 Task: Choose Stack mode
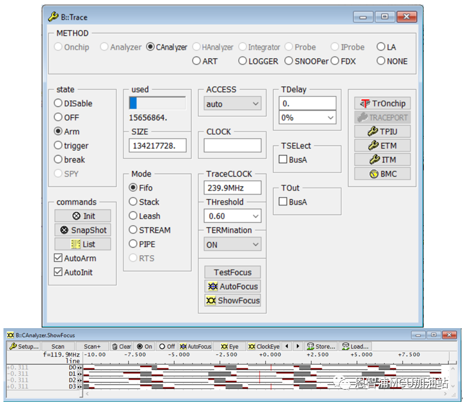[144, 201]
